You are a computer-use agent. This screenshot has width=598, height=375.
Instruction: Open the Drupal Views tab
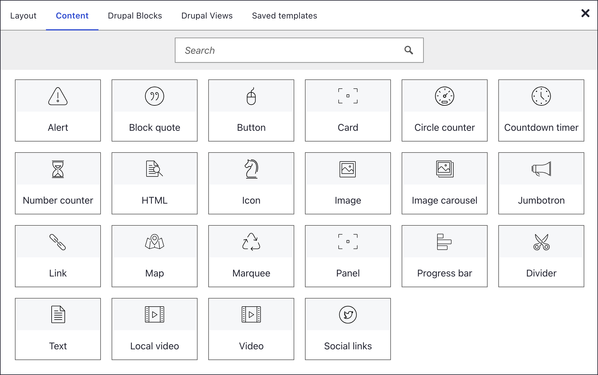pyautogui.click(x=207, y=16)
